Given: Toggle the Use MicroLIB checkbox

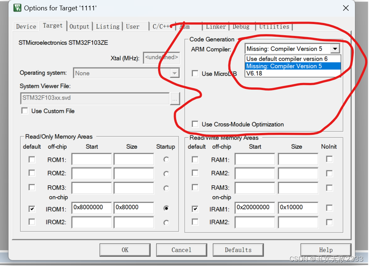Looking at the screenshot, I should tap(195, 73).
